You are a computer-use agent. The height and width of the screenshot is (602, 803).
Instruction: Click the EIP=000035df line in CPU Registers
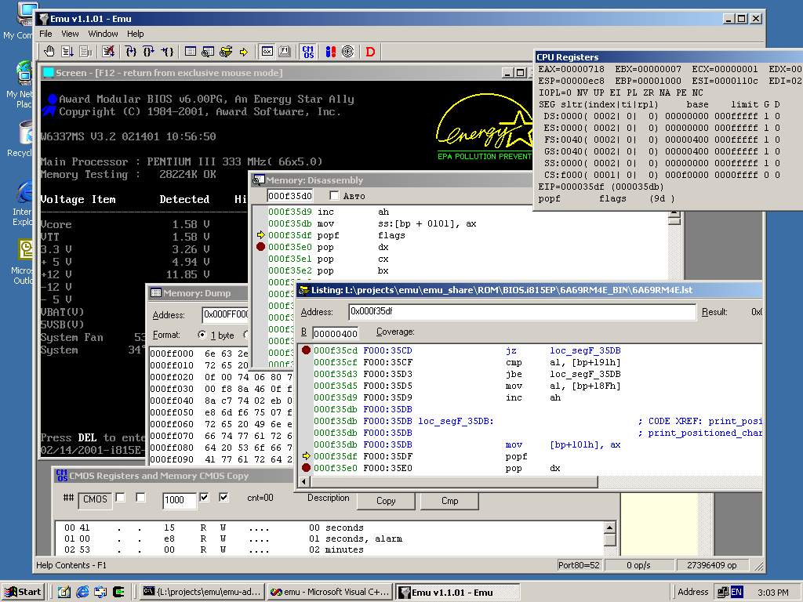(601, 187)
